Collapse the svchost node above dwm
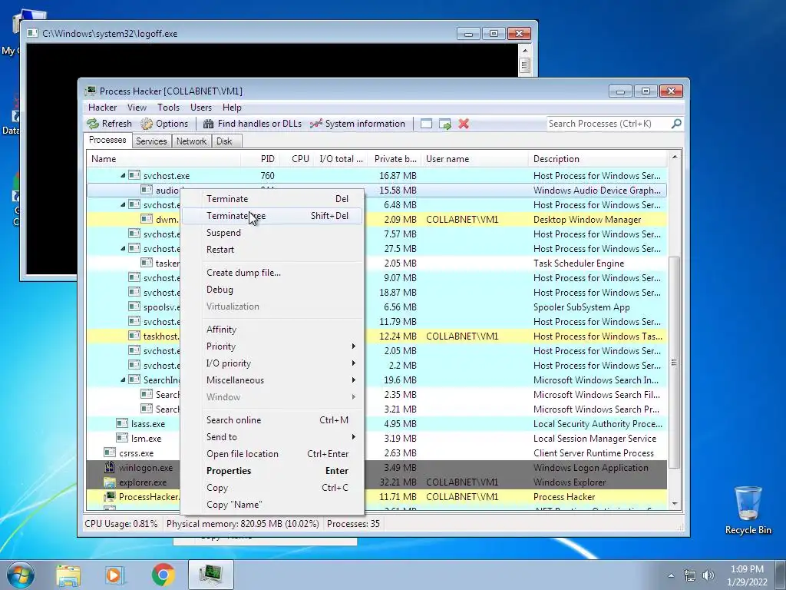Viewport: 786px width, 590px height. (x=123, y=204)
